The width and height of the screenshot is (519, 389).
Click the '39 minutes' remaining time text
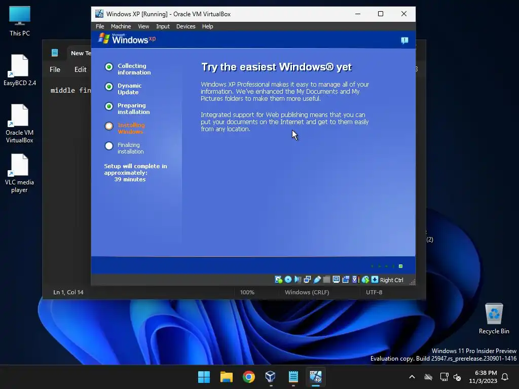pyautogui.click(x=130, y=179)
